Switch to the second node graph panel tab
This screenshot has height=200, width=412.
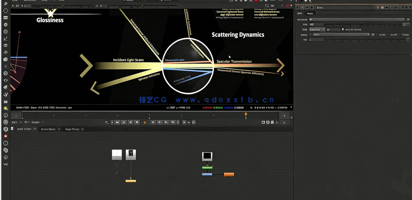[48, 129]
